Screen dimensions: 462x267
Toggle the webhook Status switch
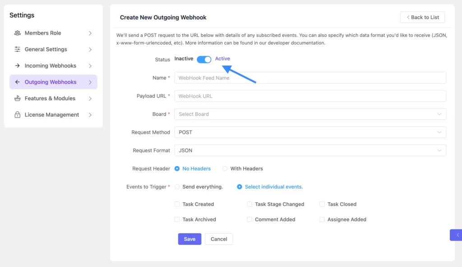[204, 59]
